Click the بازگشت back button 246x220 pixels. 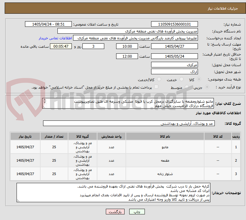(115, 212)
